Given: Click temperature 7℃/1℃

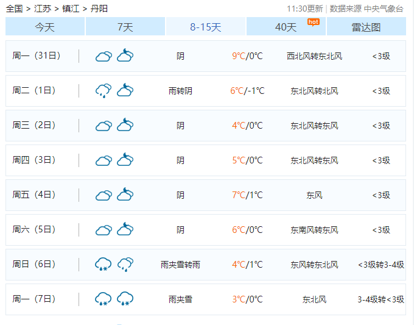Looking at the screenshot, I should pyautogui.click(x=247, y=195).
